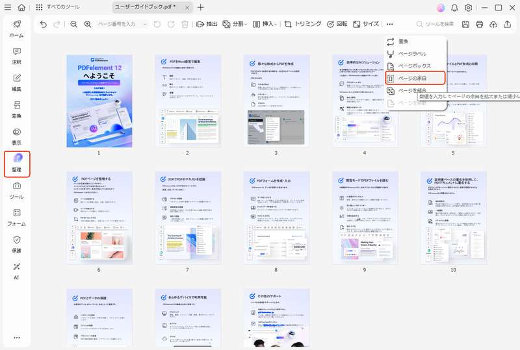
Task: Select the 編集 (Edit) sidebar tool
Action: tap(16, 82)
